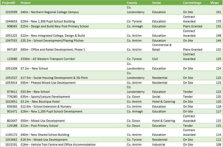Click the Civil sector cell
223x147 pixels.
[x=155, y=59]
